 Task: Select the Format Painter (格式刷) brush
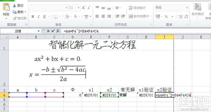point(15,18)
